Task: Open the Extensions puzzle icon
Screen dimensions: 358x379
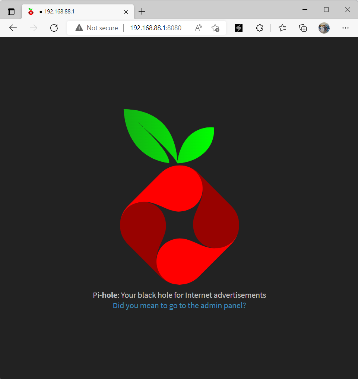Action: [259, 28]
